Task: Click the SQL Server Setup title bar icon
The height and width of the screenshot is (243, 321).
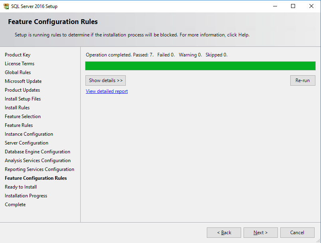Action: pos(6,6)
